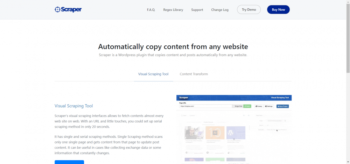The image size is (350, 164).
Task: Switch to the Content Transform tab
Action: pyautogui.click(x=194, y=74)
